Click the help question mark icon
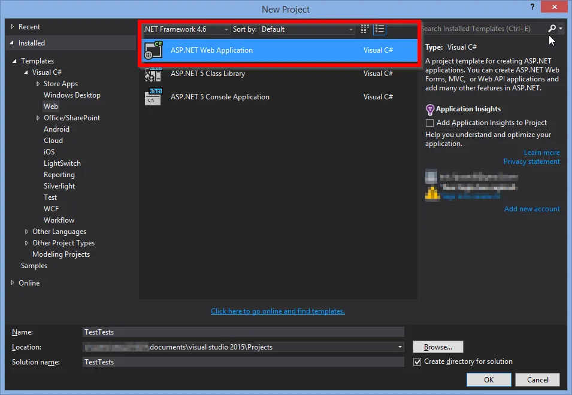 532,7
